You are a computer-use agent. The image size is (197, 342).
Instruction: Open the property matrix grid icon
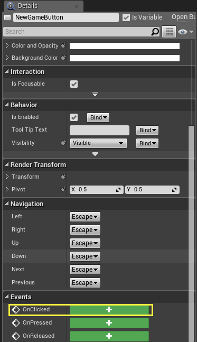(x=169, y=32)
